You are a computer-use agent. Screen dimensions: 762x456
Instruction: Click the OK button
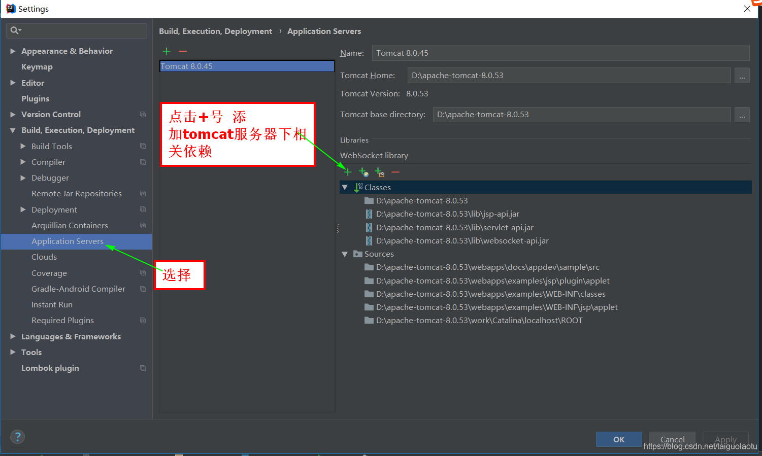(x=619, y=439)
